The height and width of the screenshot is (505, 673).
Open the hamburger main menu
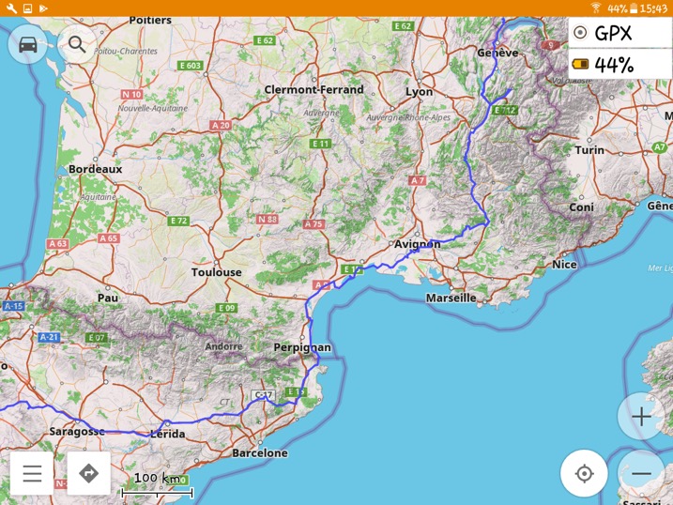(32, 473)
